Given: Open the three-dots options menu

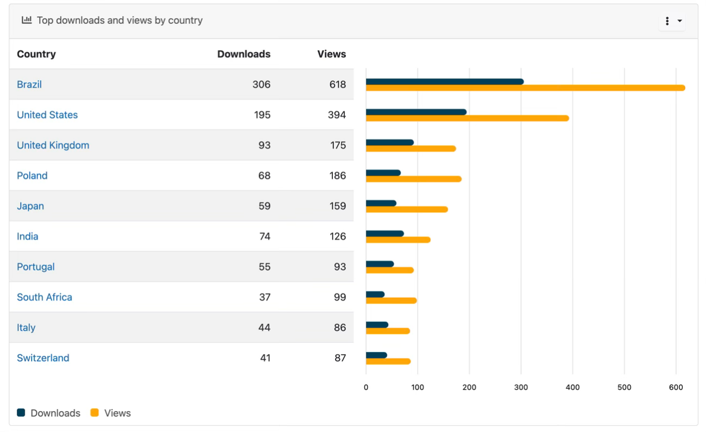Looking at the screenshot, I should pos(672,21).
